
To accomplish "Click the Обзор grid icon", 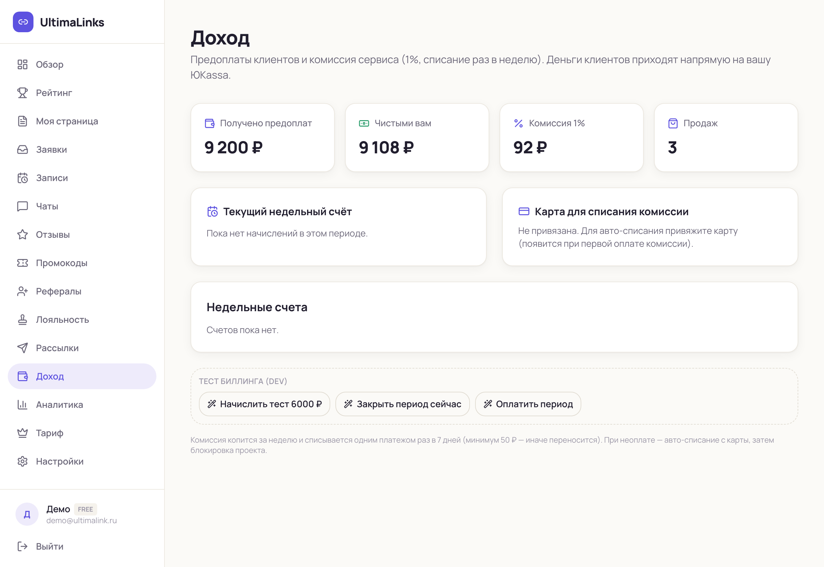I will [22, 64].
